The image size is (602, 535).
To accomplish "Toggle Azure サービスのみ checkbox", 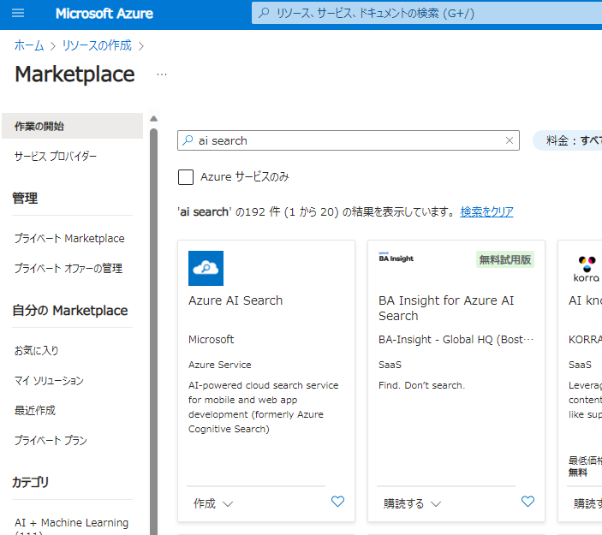I will 186,177.
